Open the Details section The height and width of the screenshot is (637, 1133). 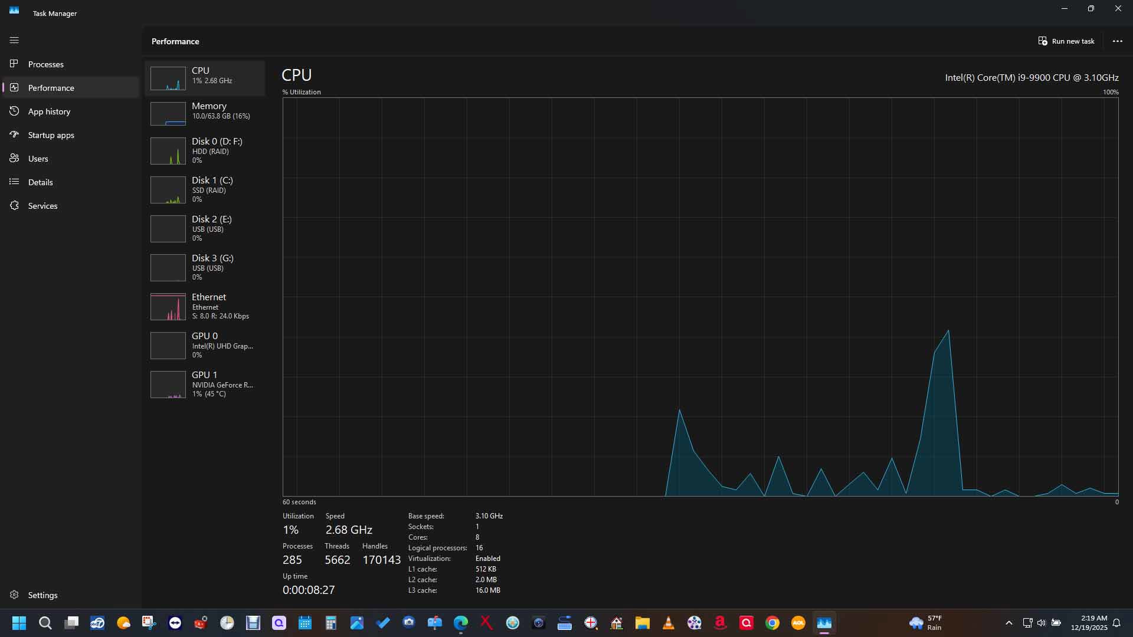point(39,182)
